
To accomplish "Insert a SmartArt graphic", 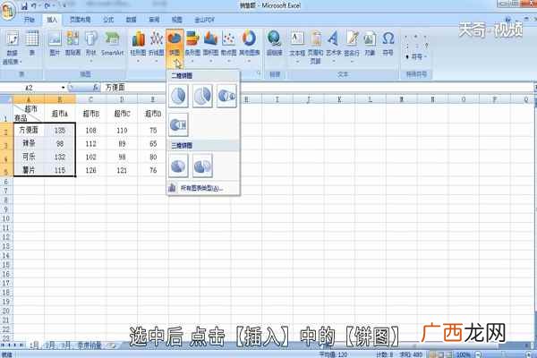I will (x=112, y=44).
